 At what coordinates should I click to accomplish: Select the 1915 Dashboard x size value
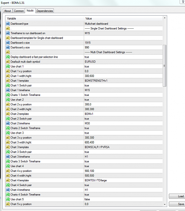[88, 43]
